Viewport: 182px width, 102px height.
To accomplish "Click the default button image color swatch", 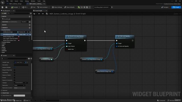I will (19, 95).
